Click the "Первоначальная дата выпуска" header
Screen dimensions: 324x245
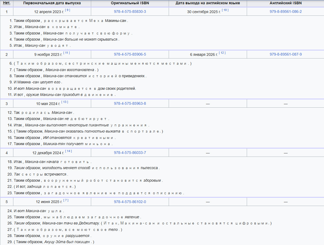point(52,3)
